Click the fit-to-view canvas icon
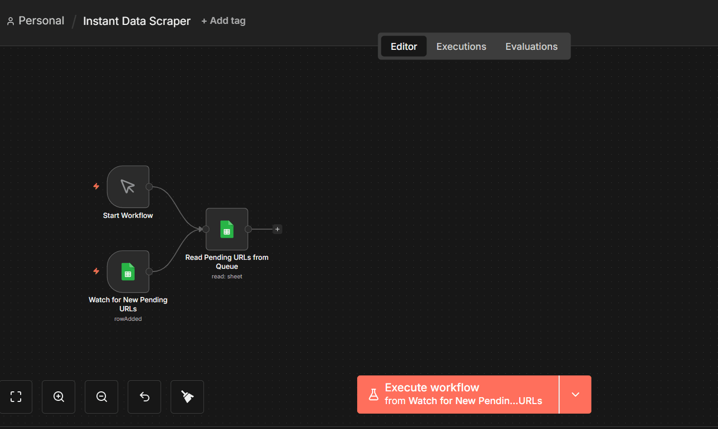The image size is (718, 429). click(x=16, y=397)
